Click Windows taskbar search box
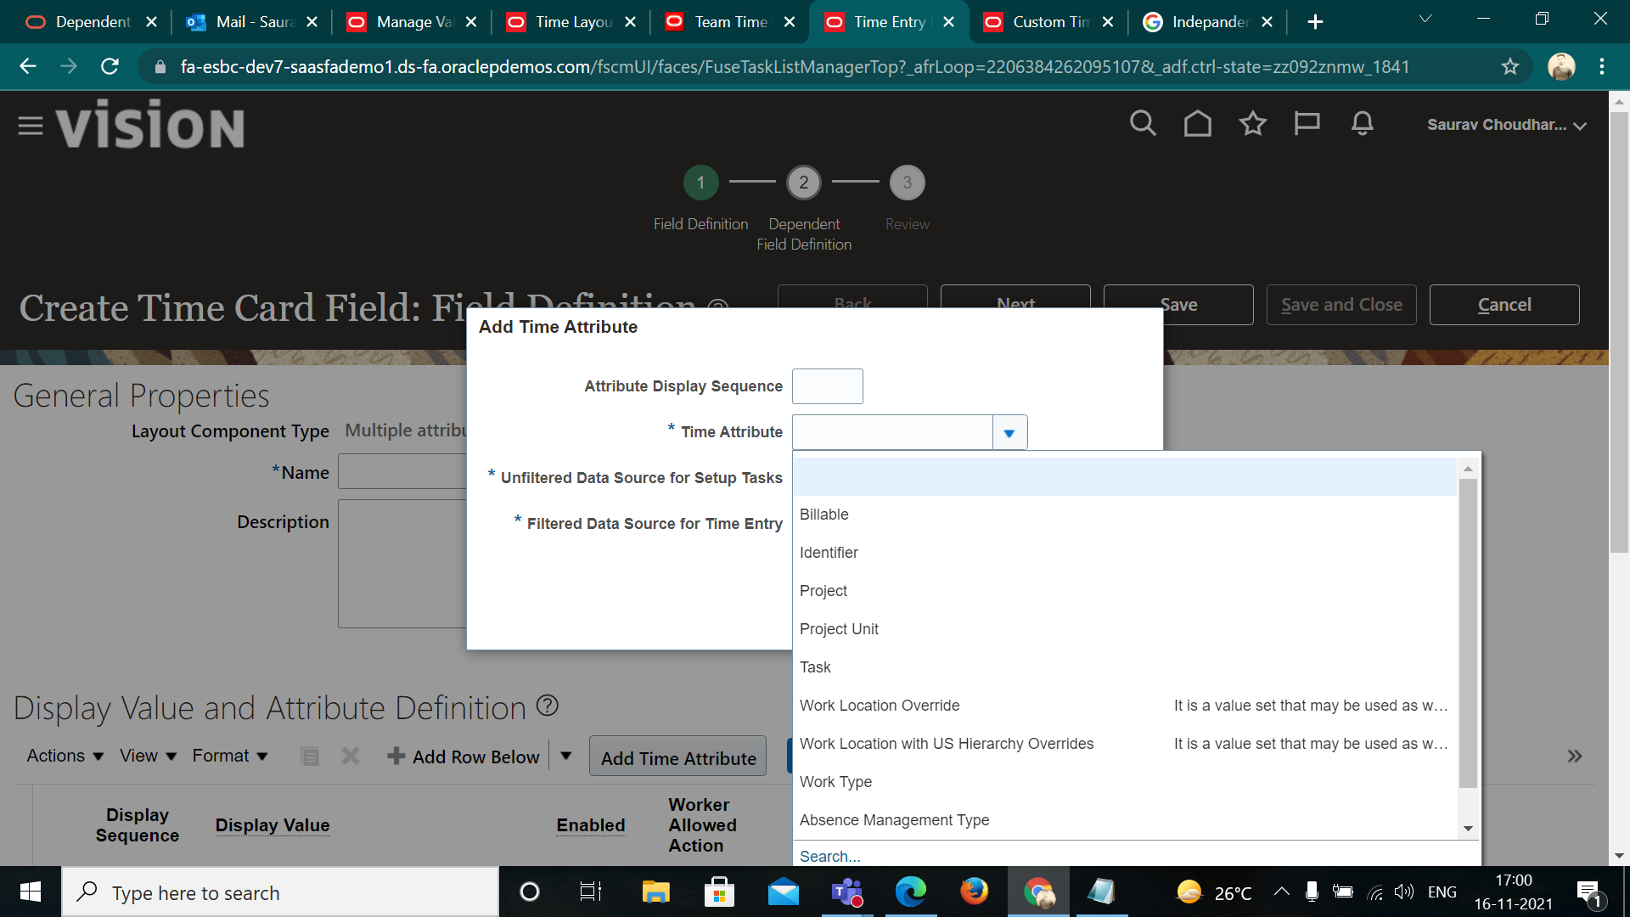The width and height of the screenshot is (1630, 917). pyautogui.click(x=280, y=892)
